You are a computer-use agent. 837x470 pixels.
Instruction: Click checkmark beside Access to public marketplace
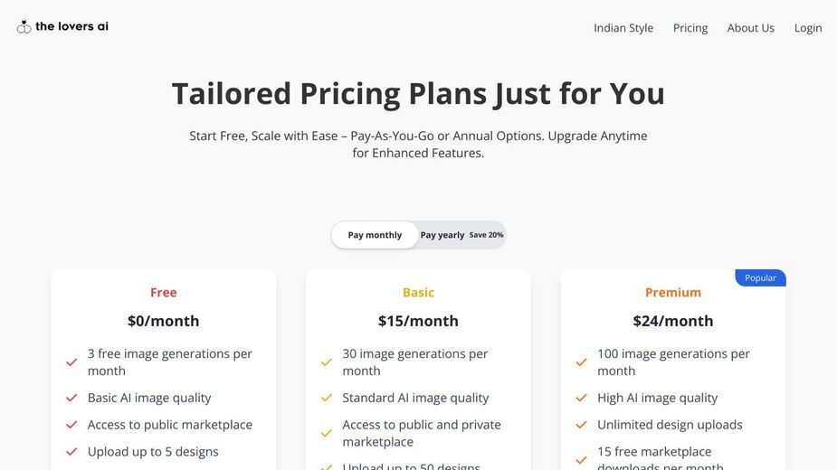[71, 425]
